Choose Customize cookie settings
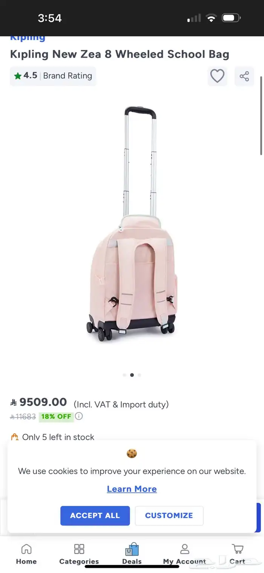Viewport: 264px width, 573px height. [x=169, y=516]
